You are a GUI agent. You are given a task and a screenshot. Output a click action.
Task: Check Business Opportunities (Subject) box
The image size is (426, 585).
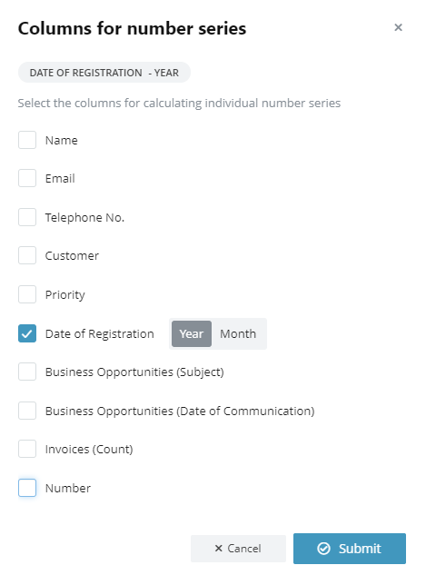[27, 372]
